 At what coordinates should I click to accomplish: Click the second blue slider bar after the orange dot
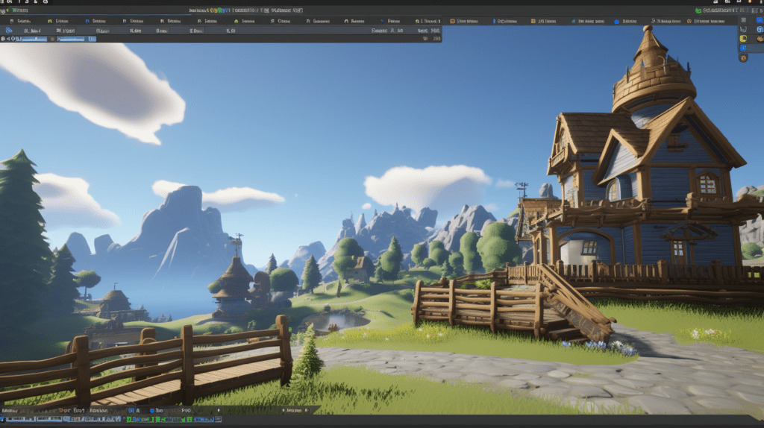coord(71,39)
